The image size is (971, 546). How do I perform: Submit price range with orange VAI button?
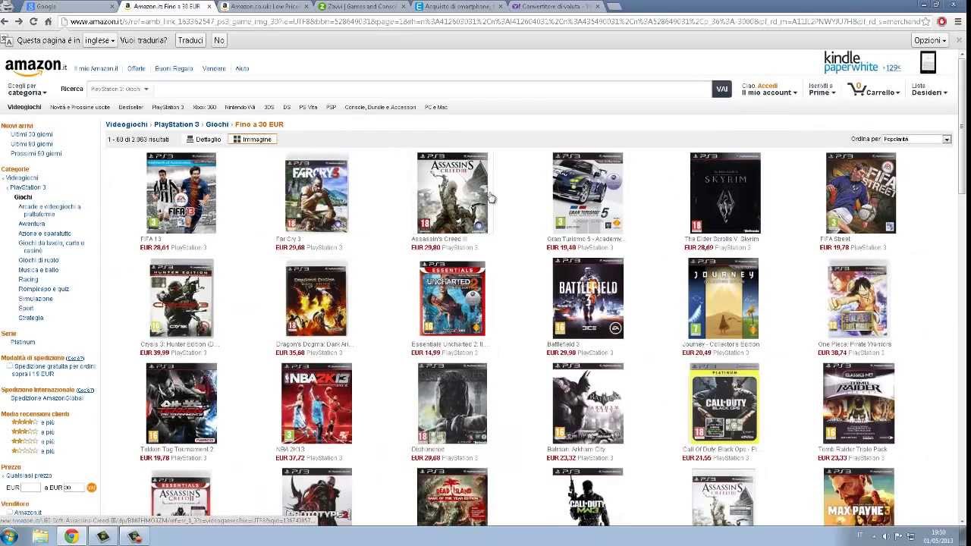(92, 488)
